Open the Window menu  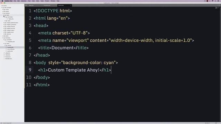pyautogui.click(x=53, y=1)
